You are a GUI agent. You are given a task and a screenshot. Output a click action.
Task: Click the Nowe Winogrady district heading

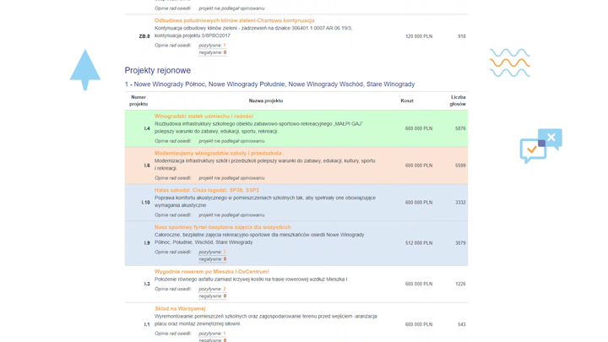click(x=269, y=84)
